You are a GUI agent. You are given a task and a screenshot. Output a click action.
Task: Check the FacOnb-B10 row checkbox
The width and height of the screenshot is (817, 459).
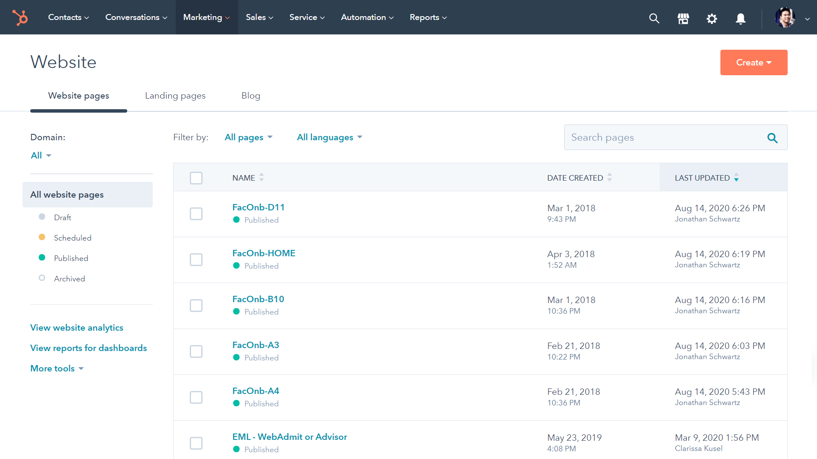tap(196, 305)
